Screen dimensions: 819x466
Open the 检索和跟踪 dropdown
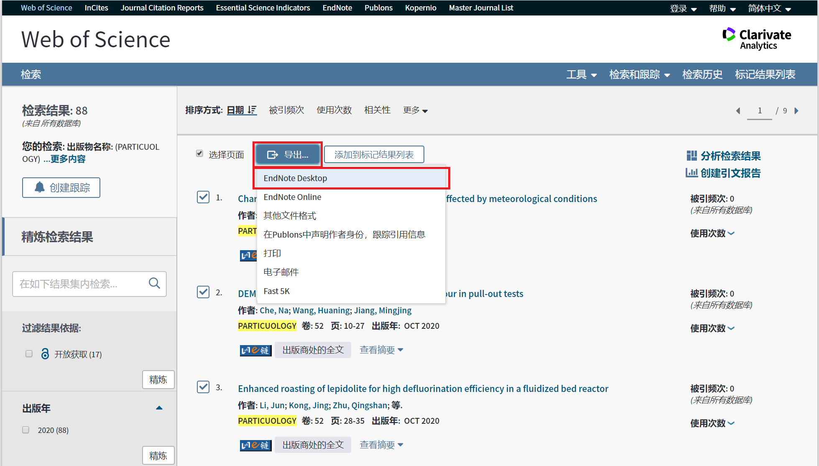pos(639,74)
